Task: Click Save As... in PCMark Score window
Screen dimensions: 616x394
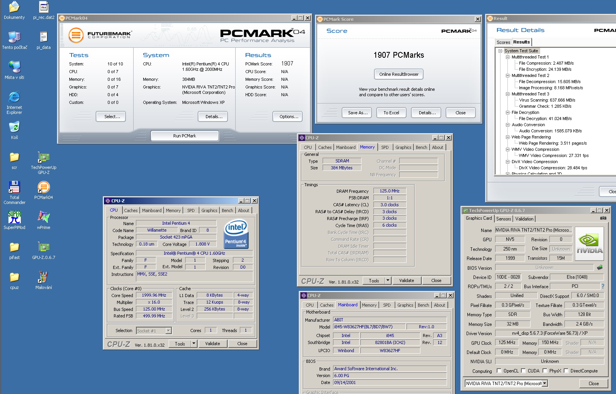Action: (358, 113)
